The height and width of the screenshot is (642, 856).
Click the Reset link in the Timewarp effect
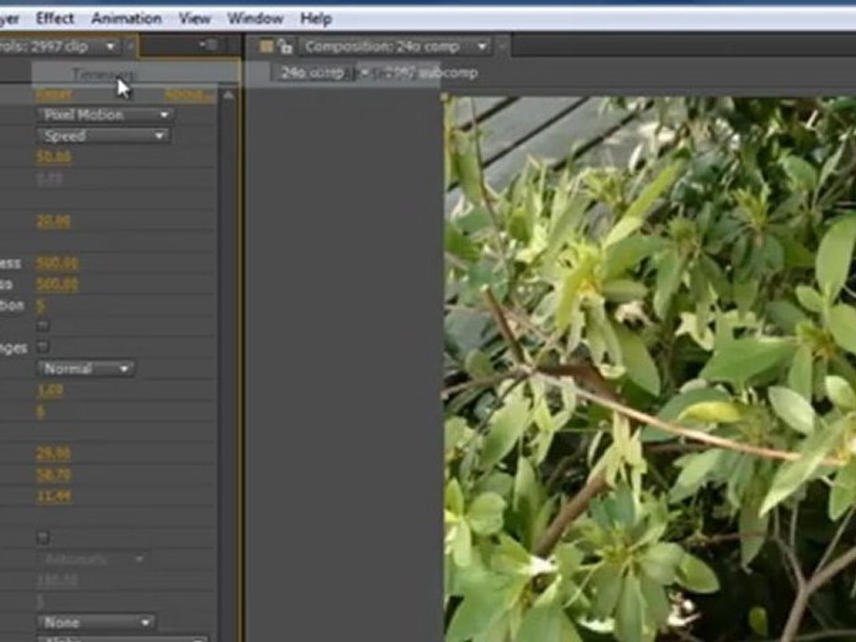(53, 95)
